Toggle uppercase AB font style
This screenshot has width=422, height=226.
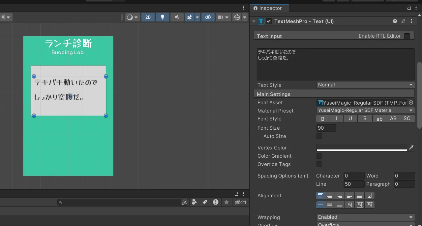click(393, 119)
